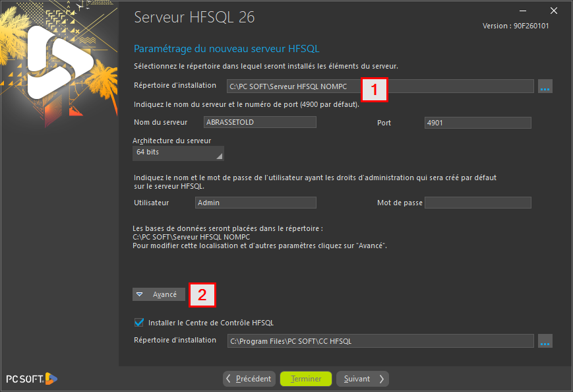Viewport: 573px width, 392px height.
Task: Click the PC SOFT logo at bottom left
Action: tap(32, 379)
